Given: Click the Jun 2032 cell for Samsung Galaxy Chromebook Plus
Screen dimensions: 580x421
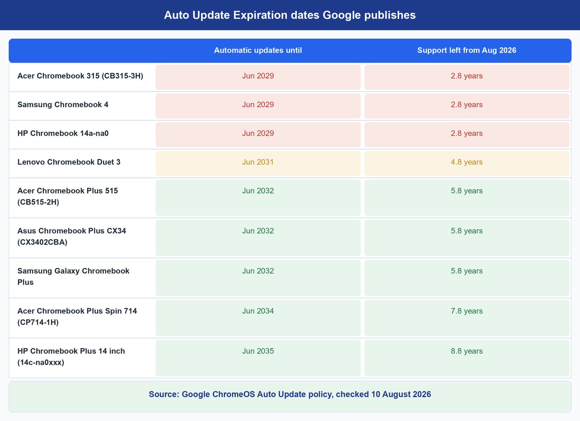Looking at the screenshot, I should (258, 278).
